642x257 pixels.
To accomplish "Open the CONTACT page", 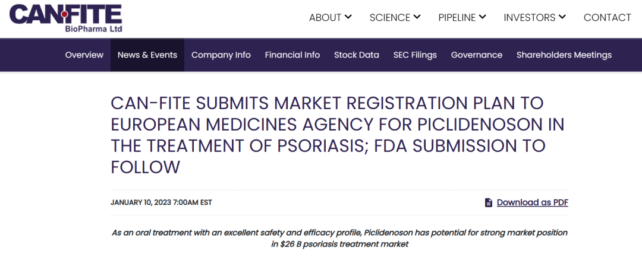I will pyautogui.click(x=607, y=18).
